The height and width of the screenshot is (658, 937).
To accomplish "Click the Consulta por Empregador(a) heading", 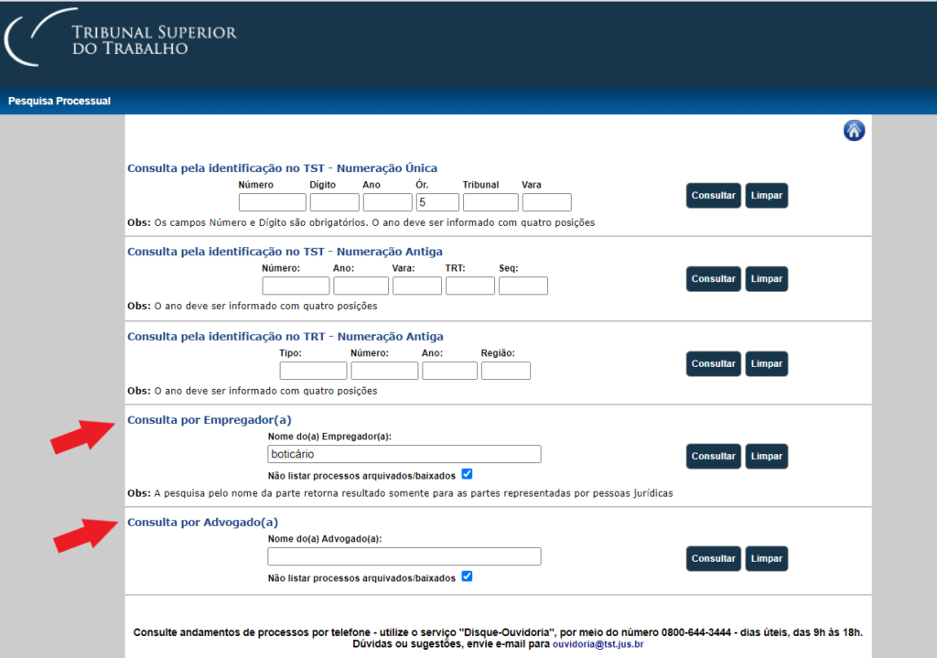I will (210, 420).
